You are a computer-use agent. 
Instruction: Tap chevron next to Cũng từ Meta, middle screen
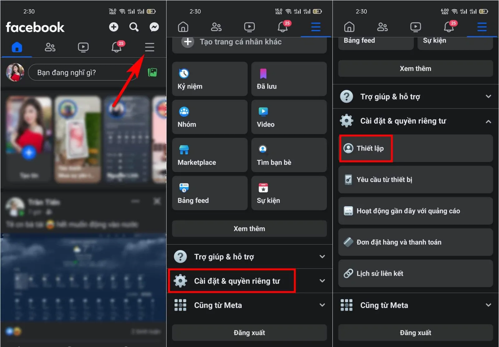322,305
